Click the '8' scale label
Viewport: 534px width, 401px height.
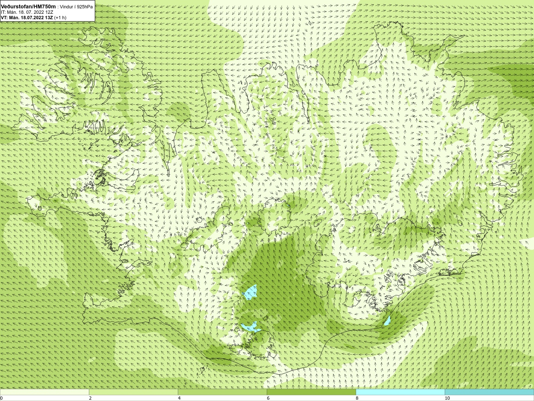pos(357,398)
